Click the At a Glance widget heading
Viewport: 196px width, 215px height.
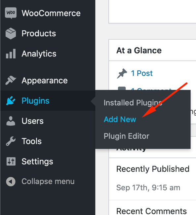139,51
